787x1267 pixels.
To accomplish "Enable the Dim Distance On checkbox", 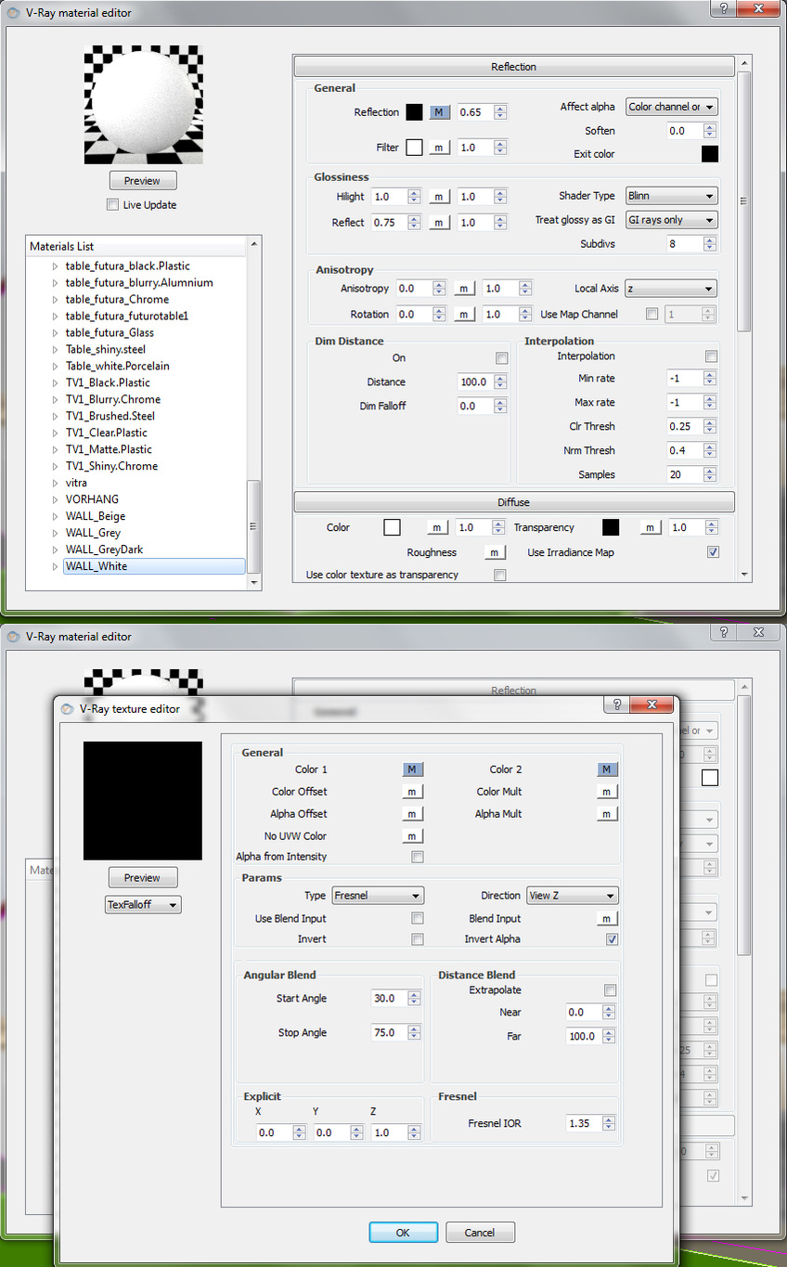I will (x=502, y=358).
